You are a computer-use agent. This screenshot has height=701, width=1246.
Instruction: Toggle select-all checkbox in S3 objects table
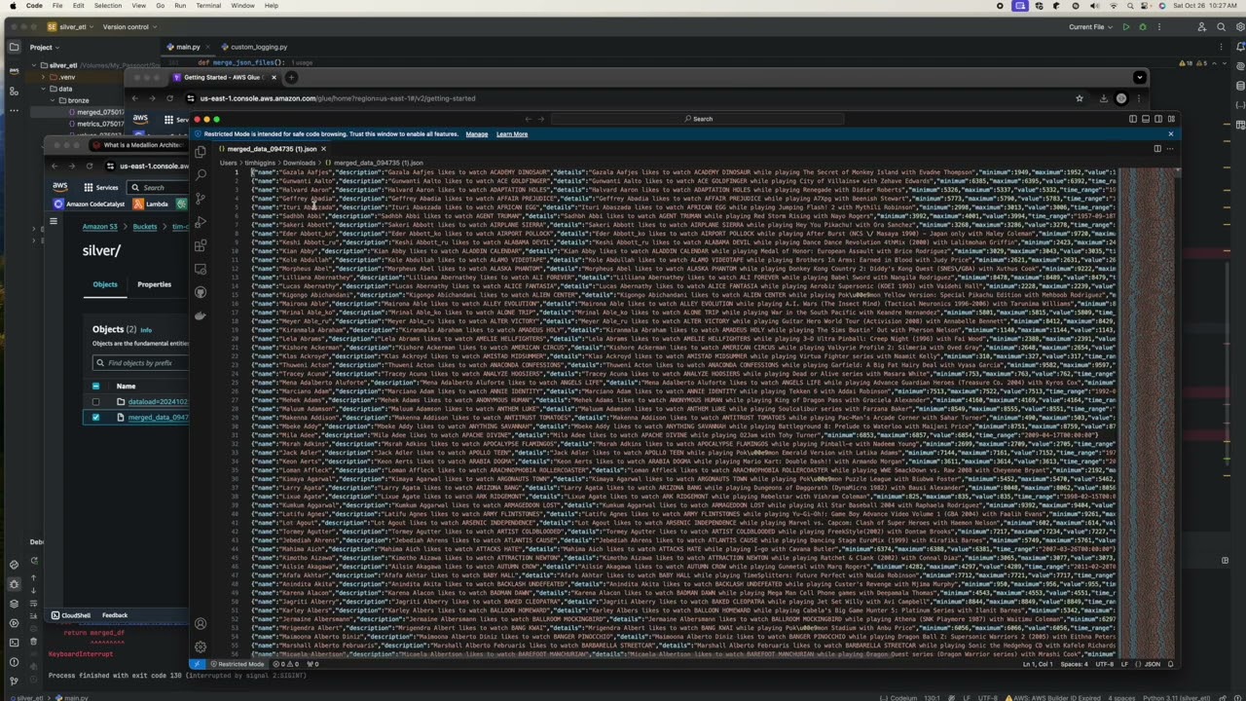point(95,386)
